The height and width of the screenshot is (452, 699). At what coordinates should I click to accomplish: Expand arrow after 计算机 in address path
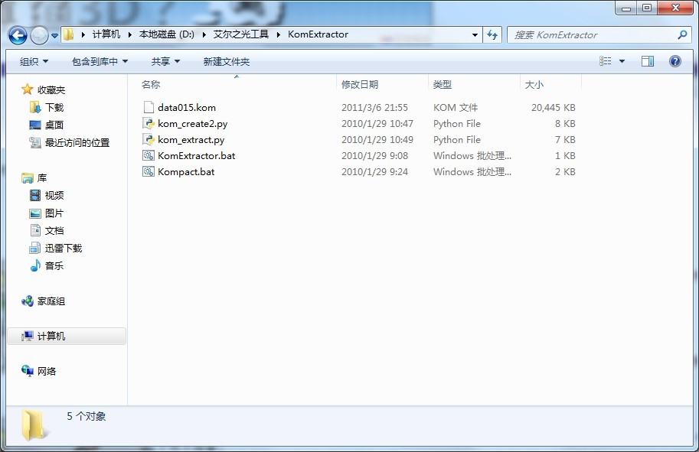(129, 34)
